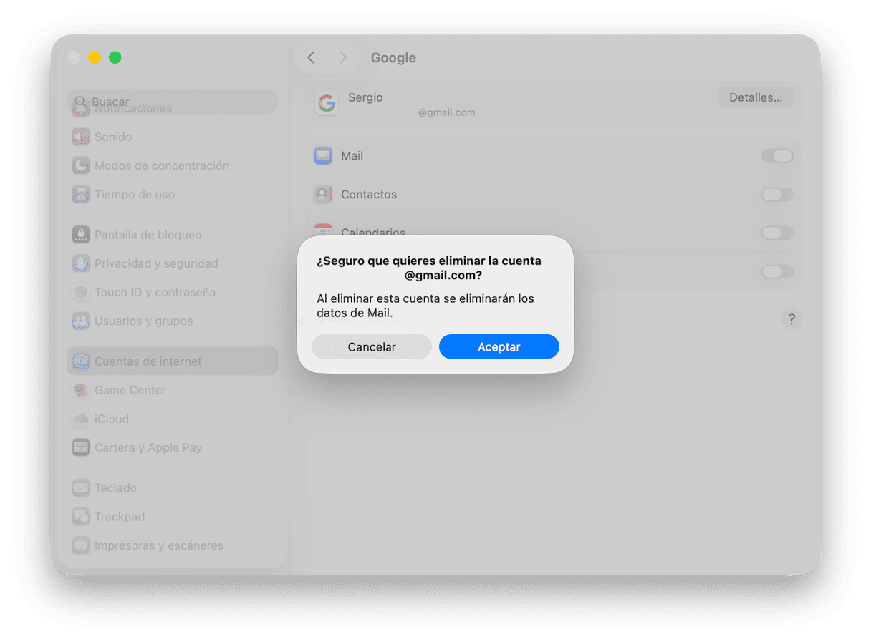Image resolution: width=871 pixels, height=642 pixels.
Task: Open Cartera y Apple Pay settings
Action: click(81, 447)
